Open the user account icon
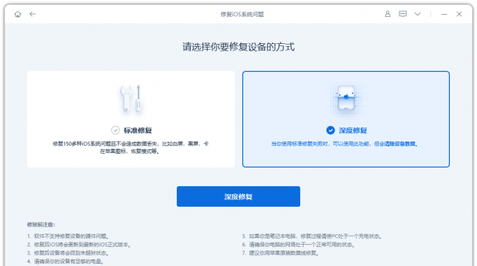Viewport: 477px width, 266px height. (387, 14)
